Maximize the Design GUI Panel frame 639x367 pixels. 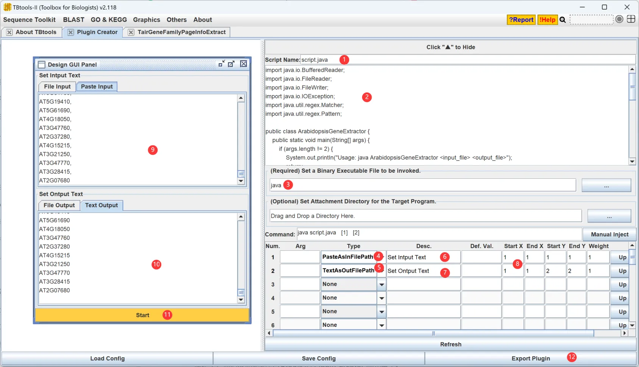pyautogui.click(x=231, y=64)
